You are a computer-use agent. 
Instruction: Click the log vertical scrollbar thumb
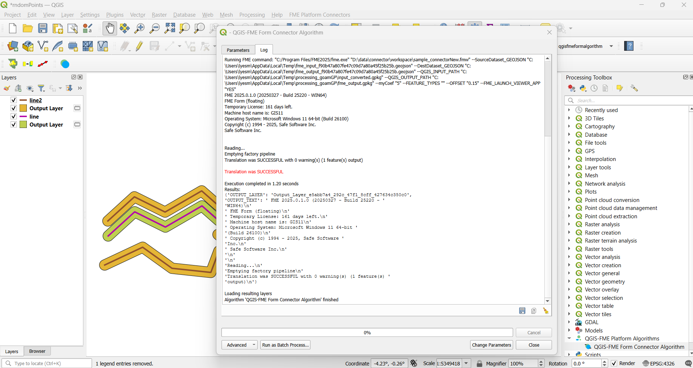[x=548, y=99]
